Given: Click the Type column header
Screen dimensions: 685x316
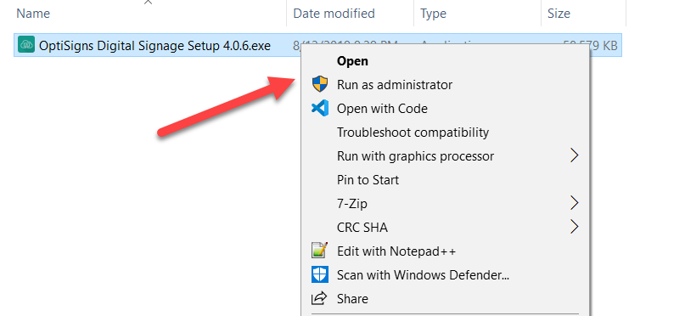Looking at the screenshot, I should pos(478,14).
